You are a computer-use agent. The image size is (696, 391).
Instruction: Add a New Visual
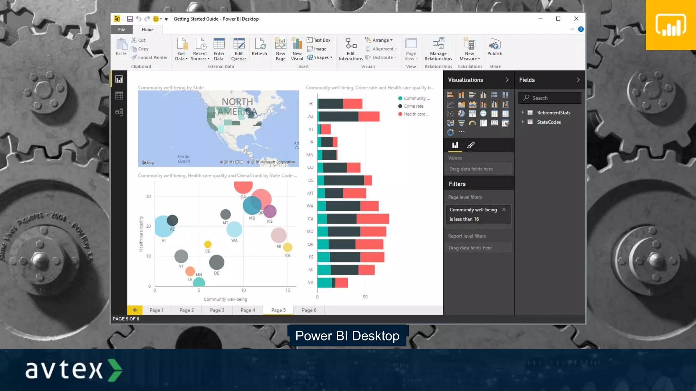click(297, 49)
